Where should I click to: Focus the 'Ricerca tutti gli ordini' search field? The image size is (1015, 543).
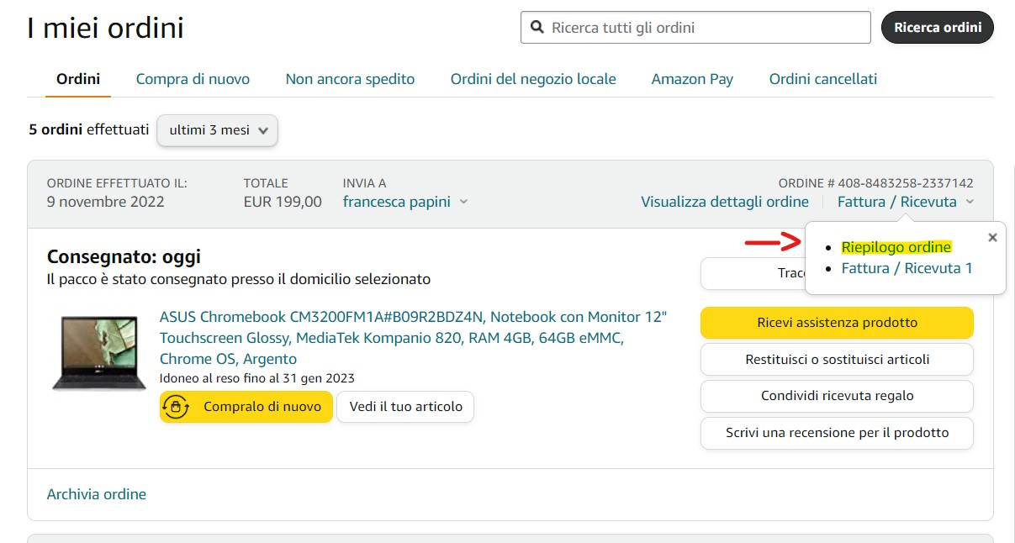(695, 28)
